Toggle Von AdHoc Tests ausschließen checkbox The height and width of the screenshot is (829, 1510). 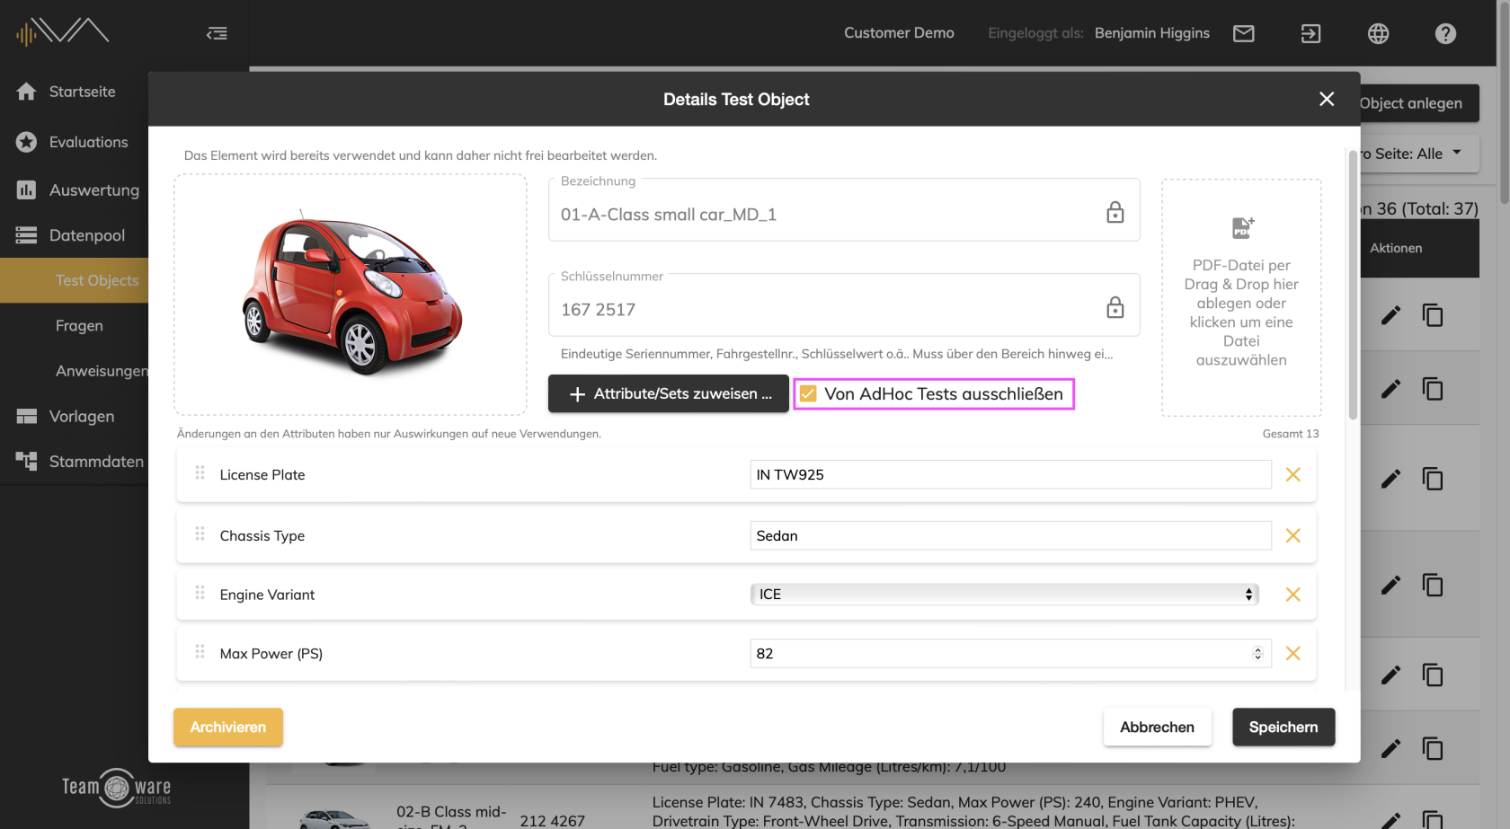point(808,393)
